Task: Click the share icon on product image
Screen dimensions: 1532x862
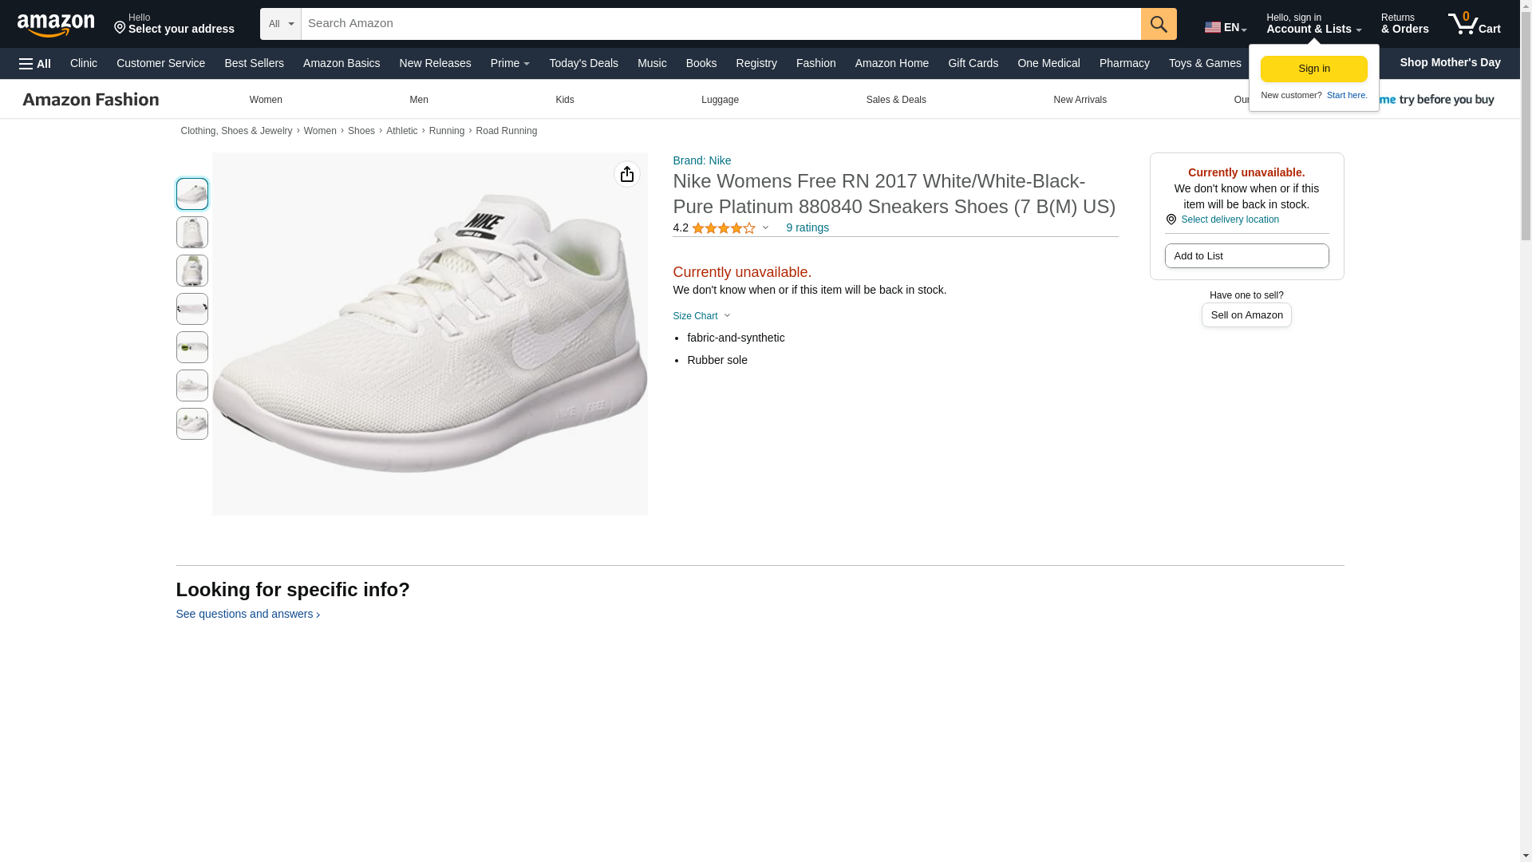Action: tap(626, 174)
